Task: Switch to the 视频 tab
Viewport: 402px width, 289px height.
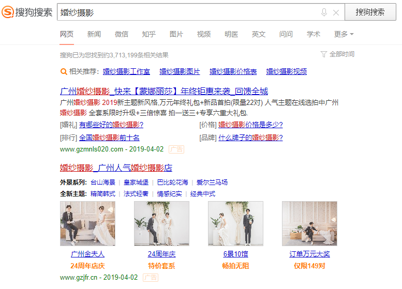Action: [204, 34]
